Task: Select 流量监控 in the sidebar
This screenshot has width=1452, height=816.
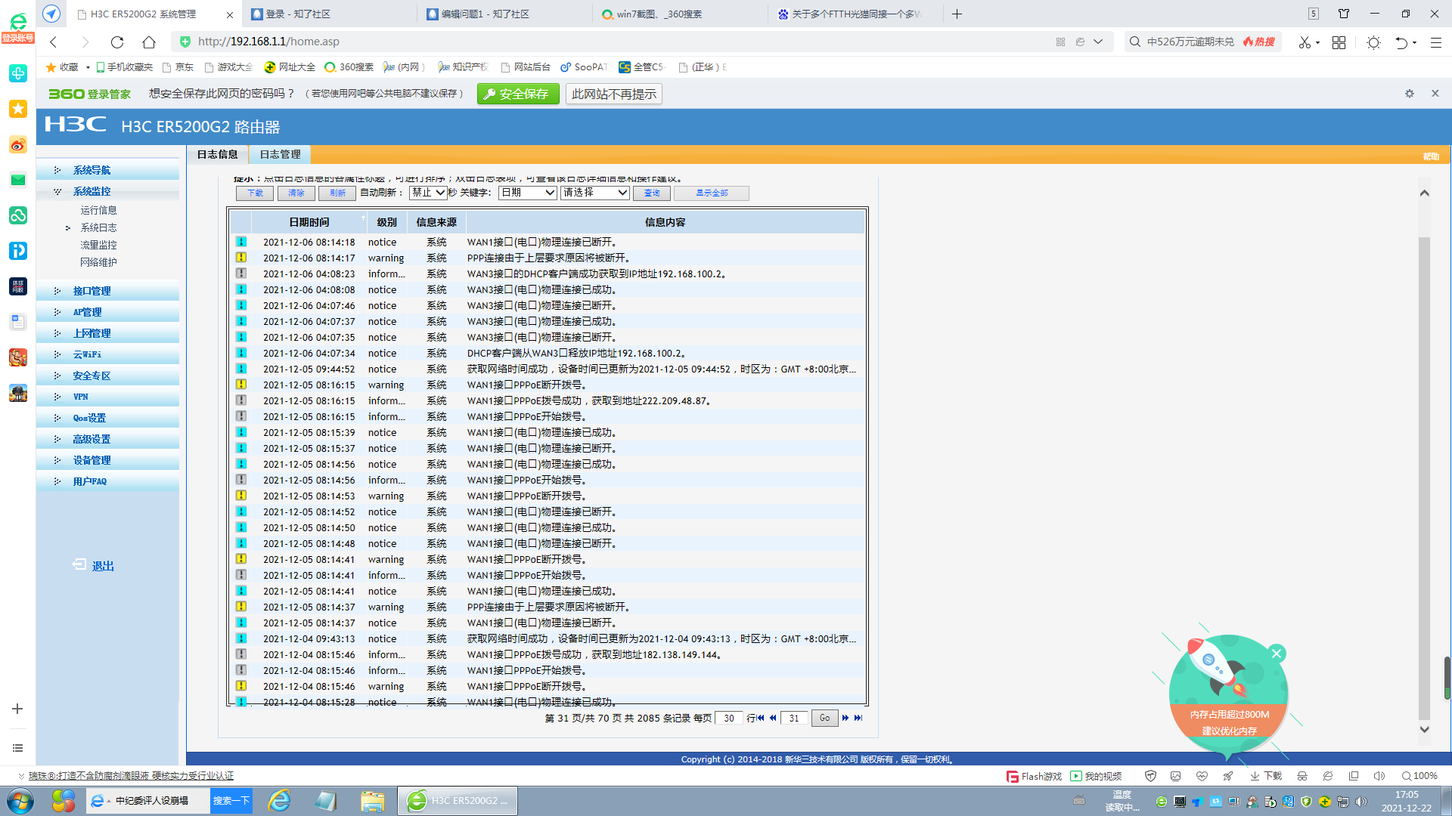Action: point(98,245)
